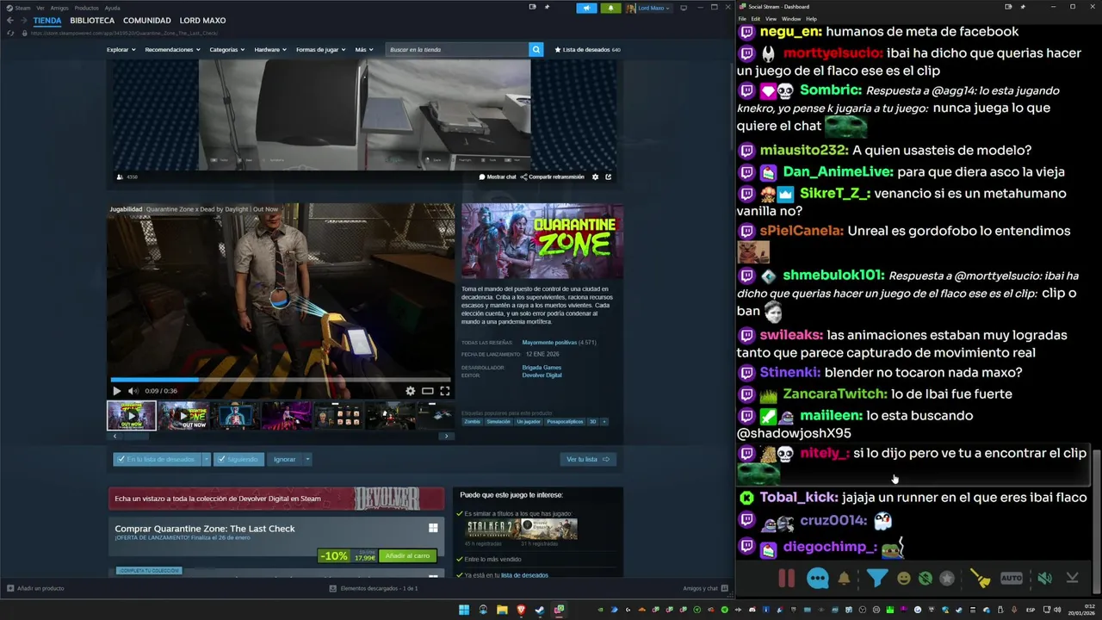Click the green crossed-dollar icon
Image resolution: width=1102 pixels, height=620 pixels.
[x=926, y=579]
